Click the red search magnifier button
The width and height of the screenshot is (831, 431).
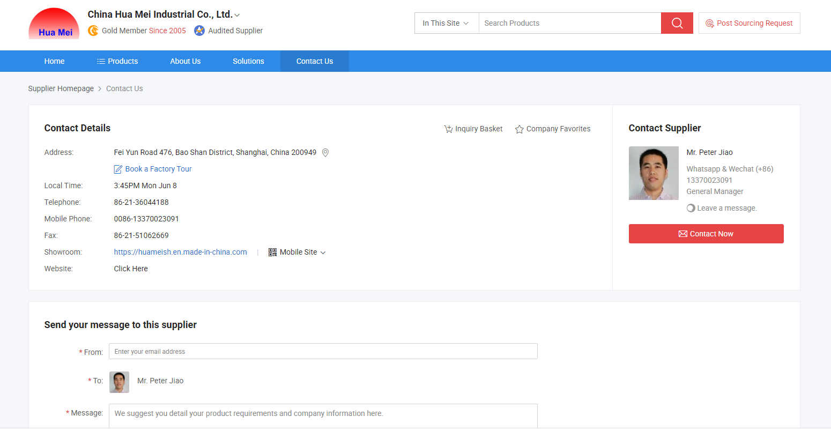677,23
